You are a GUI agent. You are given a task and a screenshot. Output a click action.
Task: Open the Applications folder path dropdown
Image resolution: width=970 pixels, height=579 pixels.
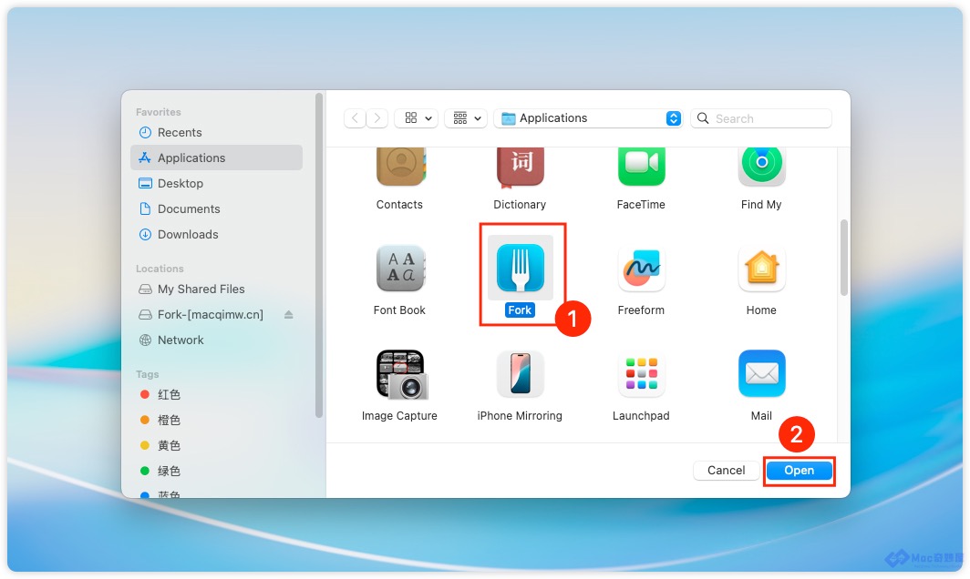(x=674, y=118)
